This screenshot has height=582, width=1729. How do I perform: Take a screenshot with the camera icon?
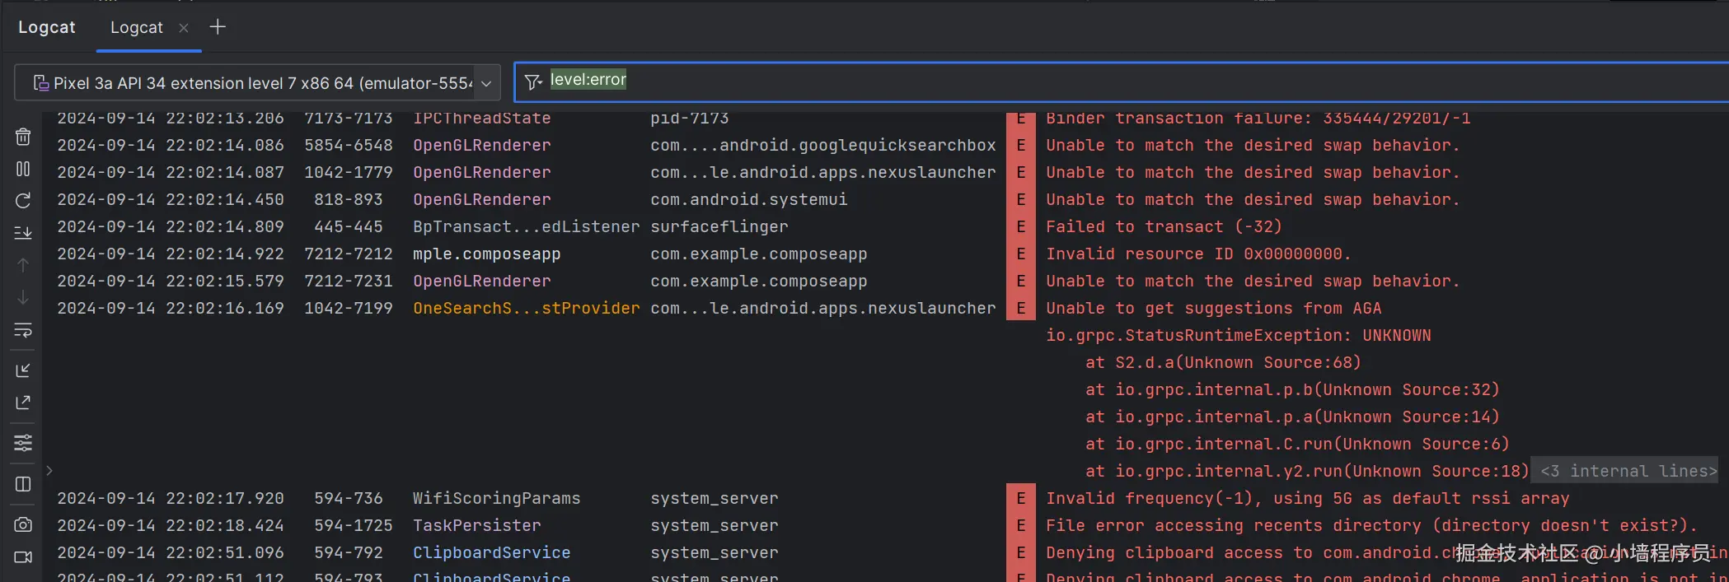coord(23,524)
